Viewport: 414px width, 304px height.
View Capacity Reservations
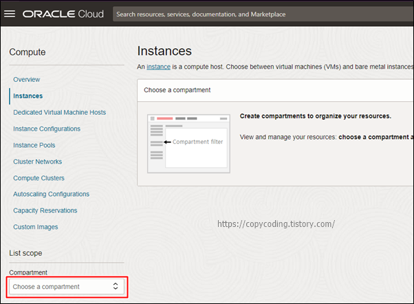click(x=45, y=210)
